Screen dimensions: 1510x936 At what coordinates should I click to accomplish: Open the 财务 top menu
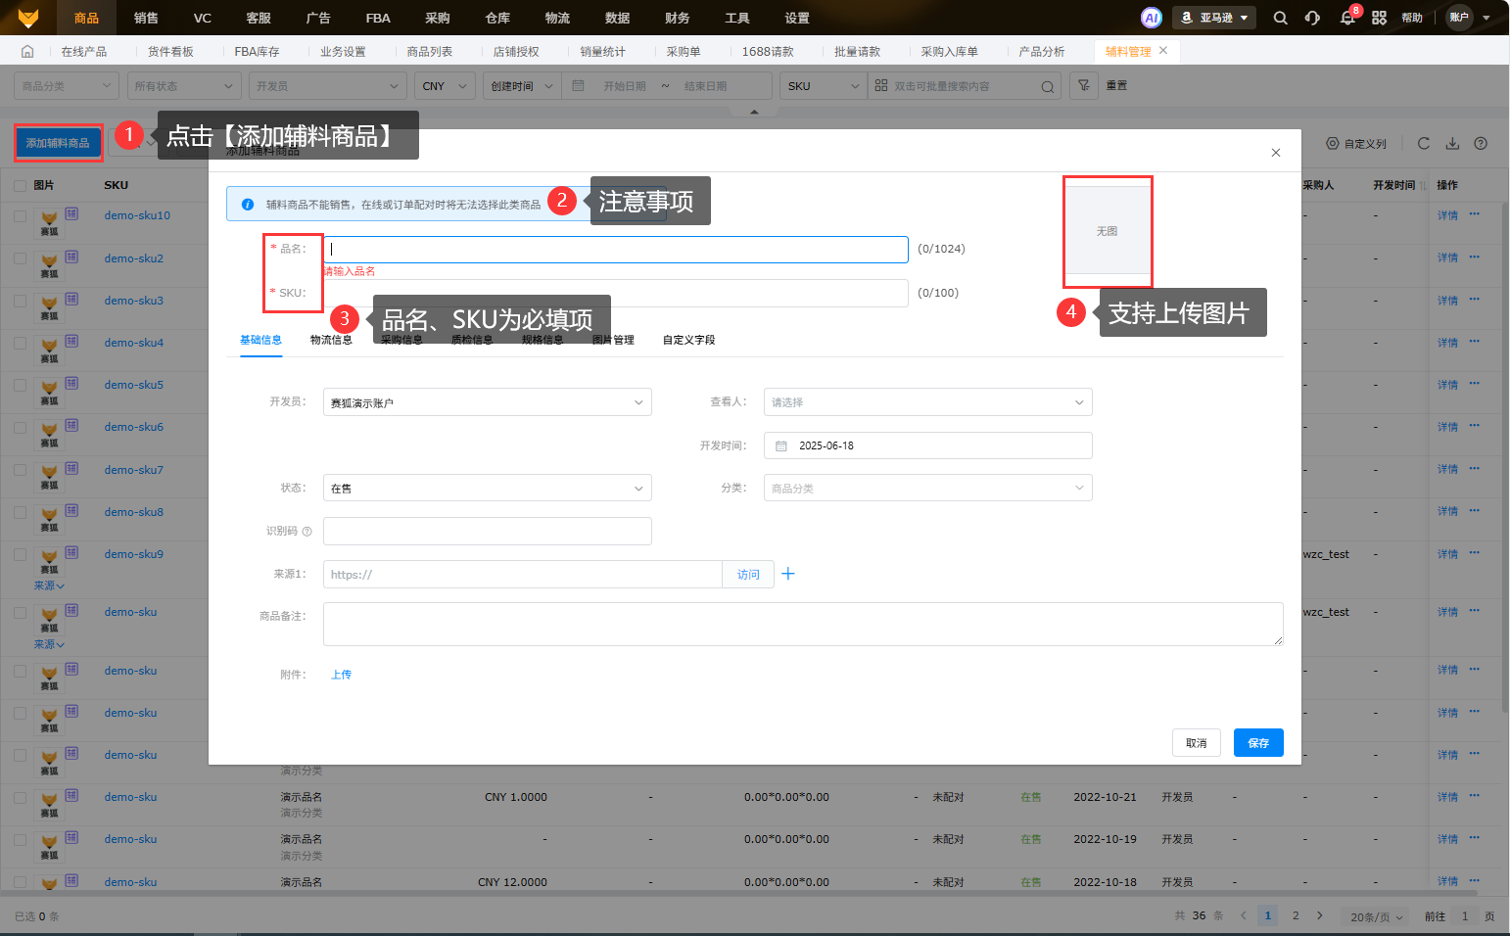677,18
